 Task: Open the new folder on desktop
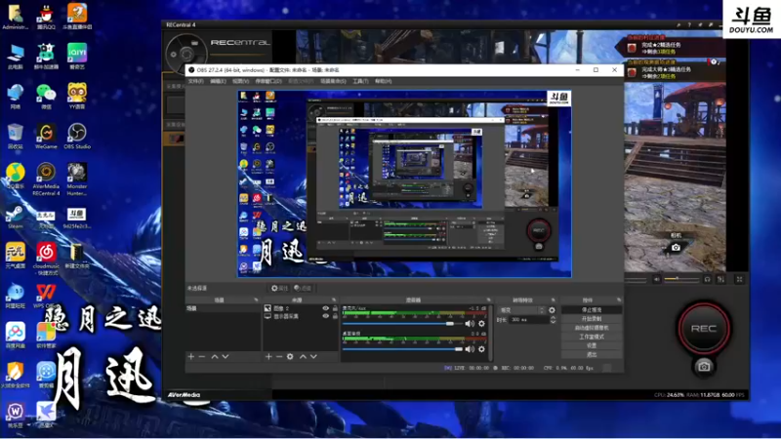tap(77, 257)
